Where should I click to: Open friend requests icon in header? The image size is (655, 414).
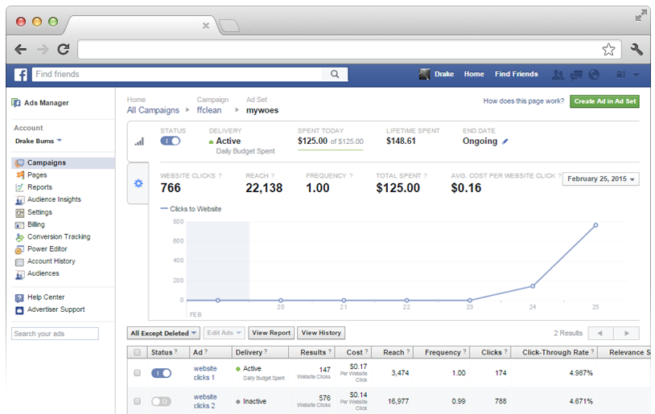(x=558, y=75)
